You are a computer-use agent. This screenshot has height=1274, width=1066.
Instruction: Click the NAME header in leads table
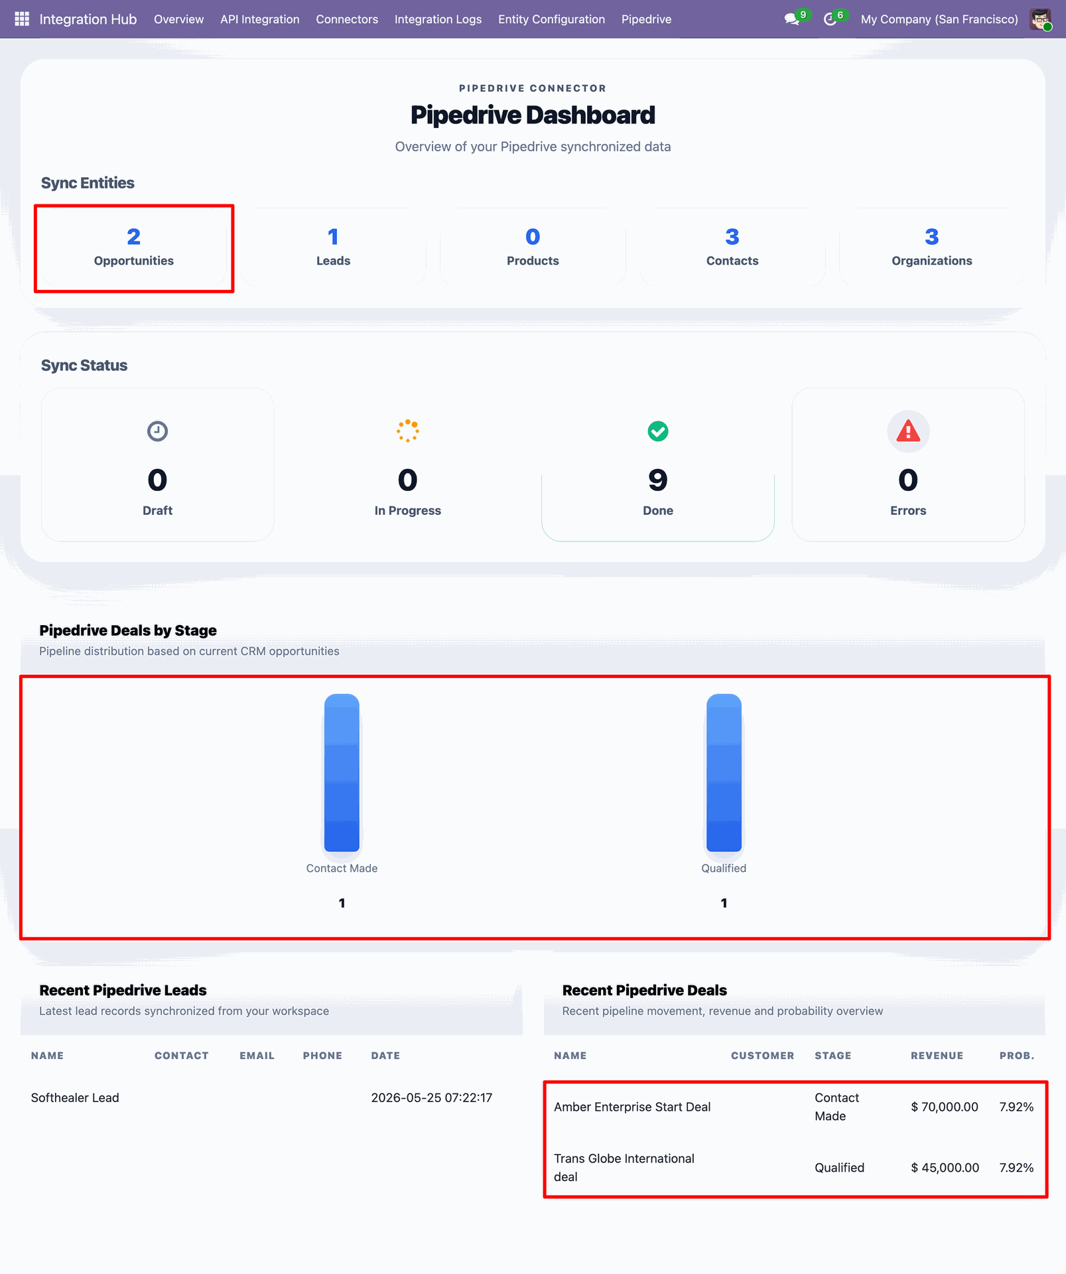47,1056
